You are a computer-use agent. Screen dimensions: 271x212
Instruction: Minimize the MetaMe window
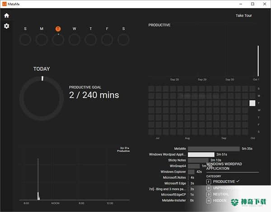241,4
